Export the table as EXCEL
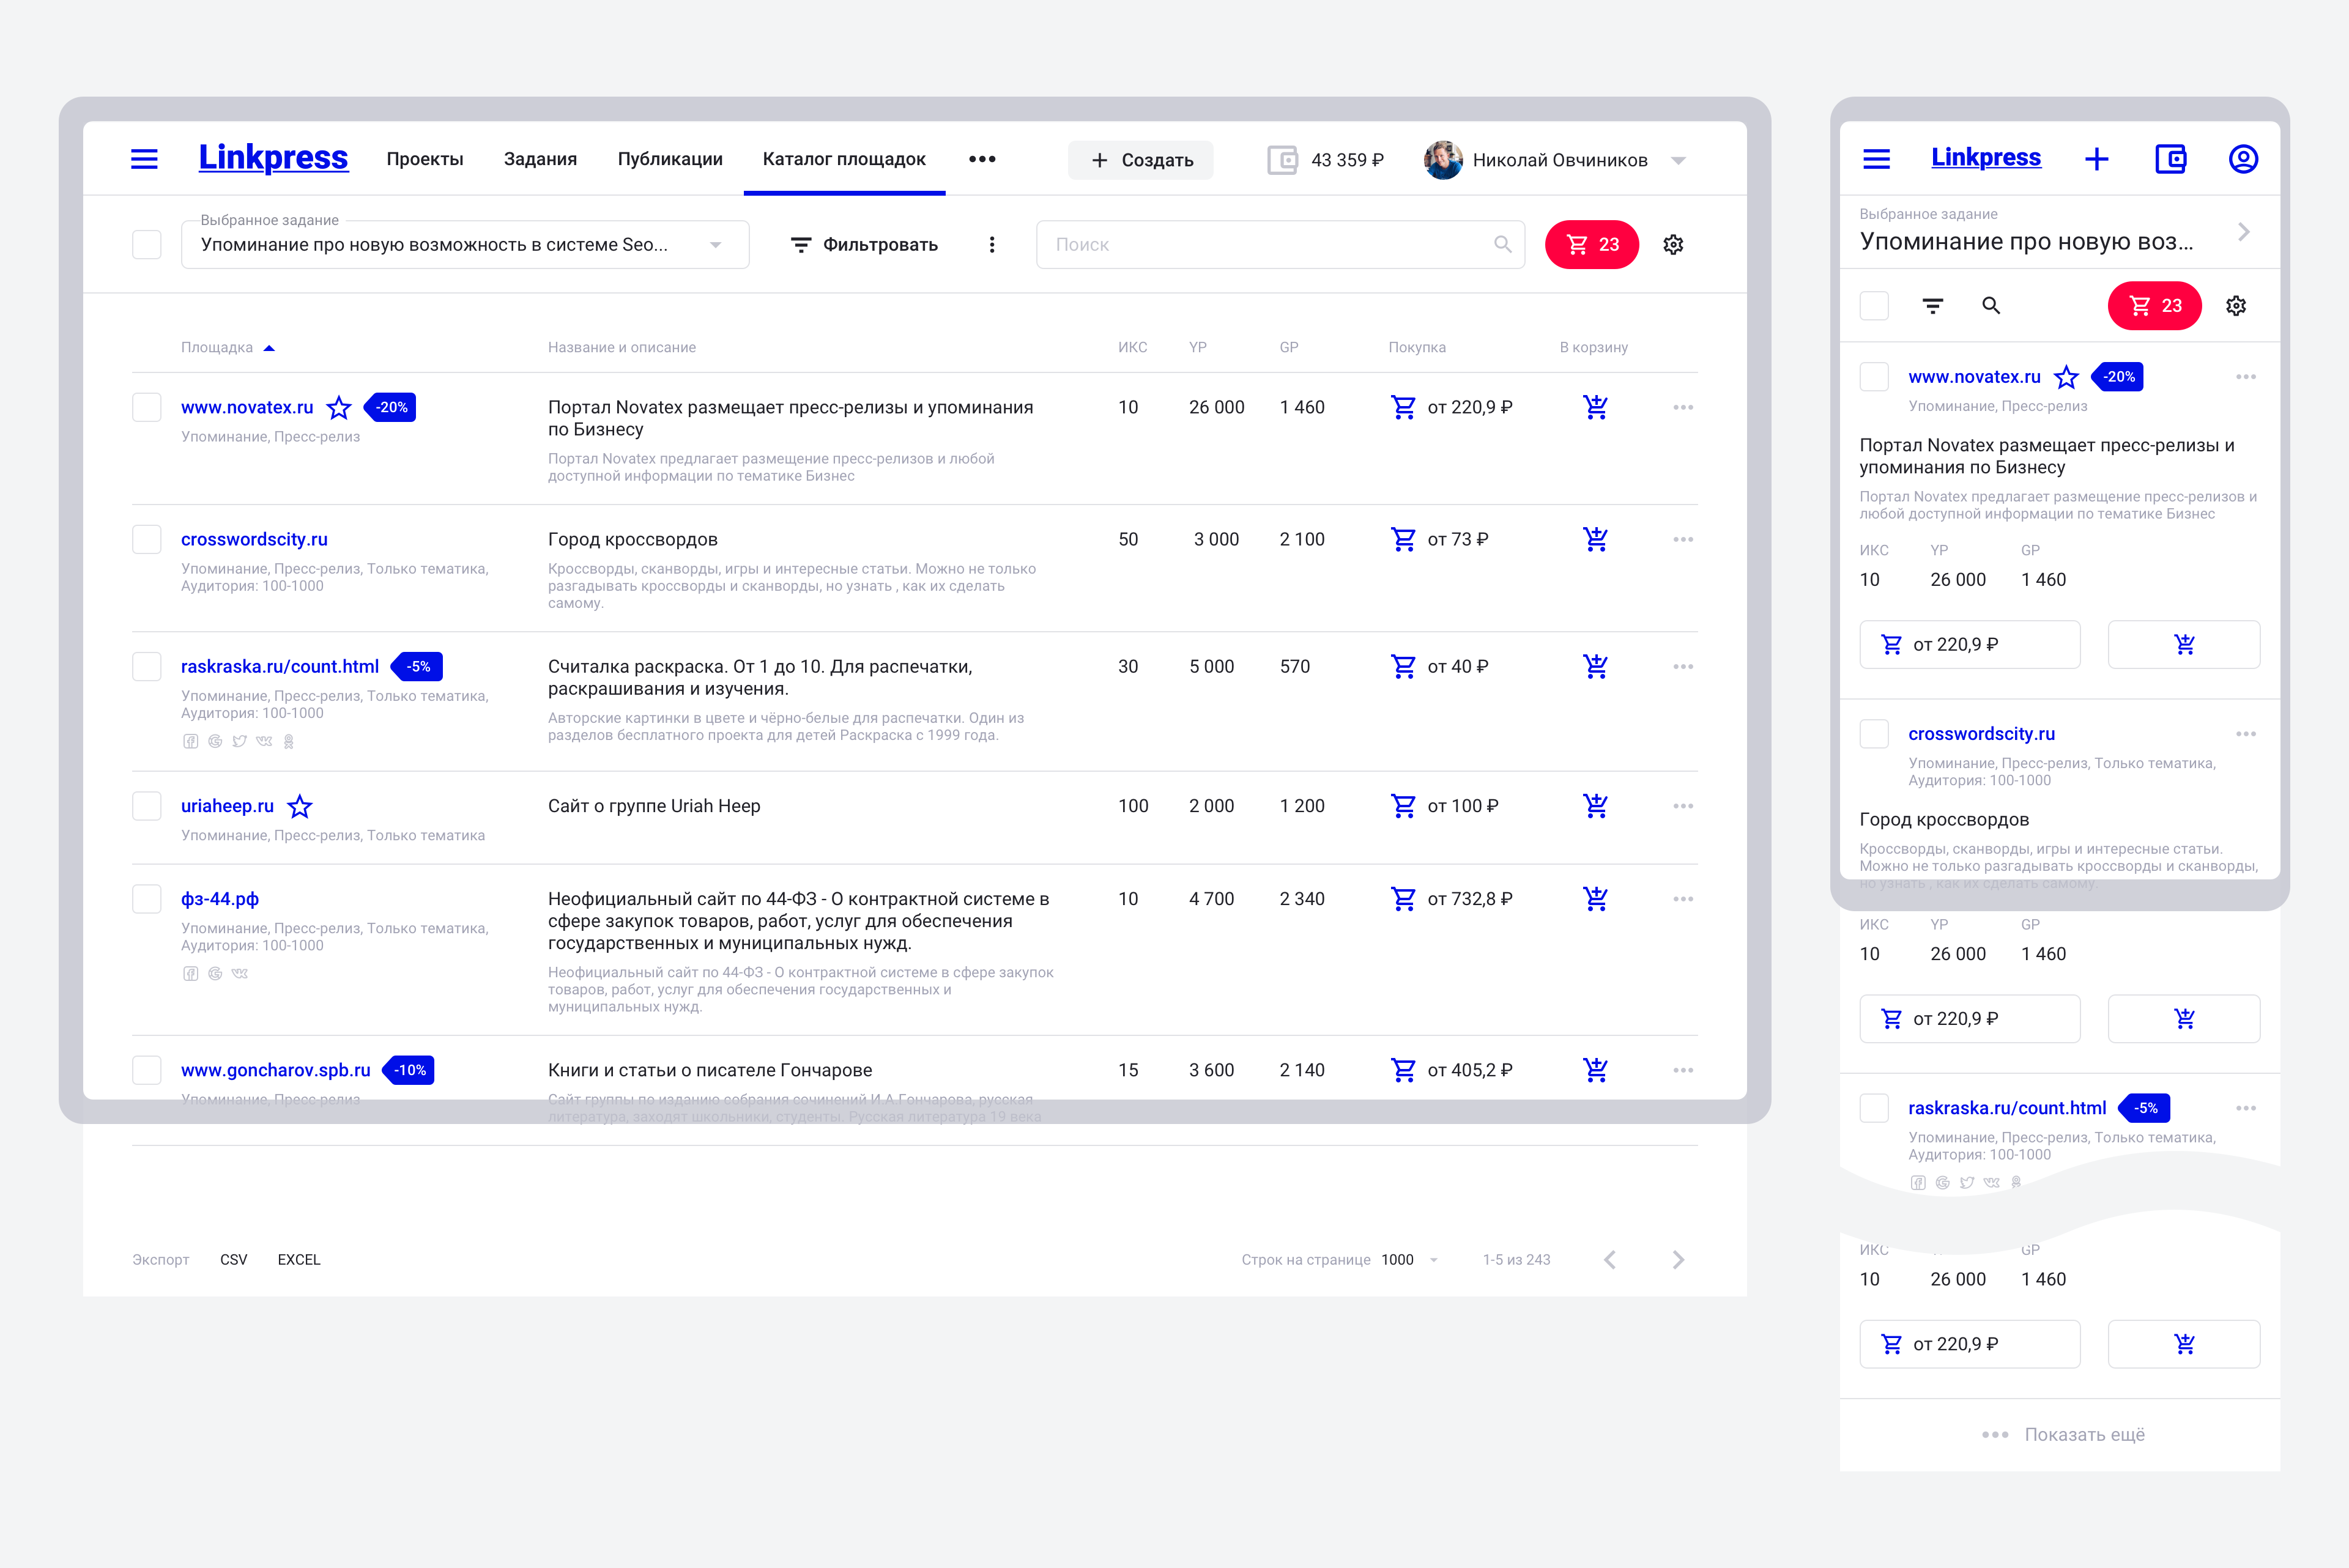Screen dimensions: 2349x1568 299,1260
